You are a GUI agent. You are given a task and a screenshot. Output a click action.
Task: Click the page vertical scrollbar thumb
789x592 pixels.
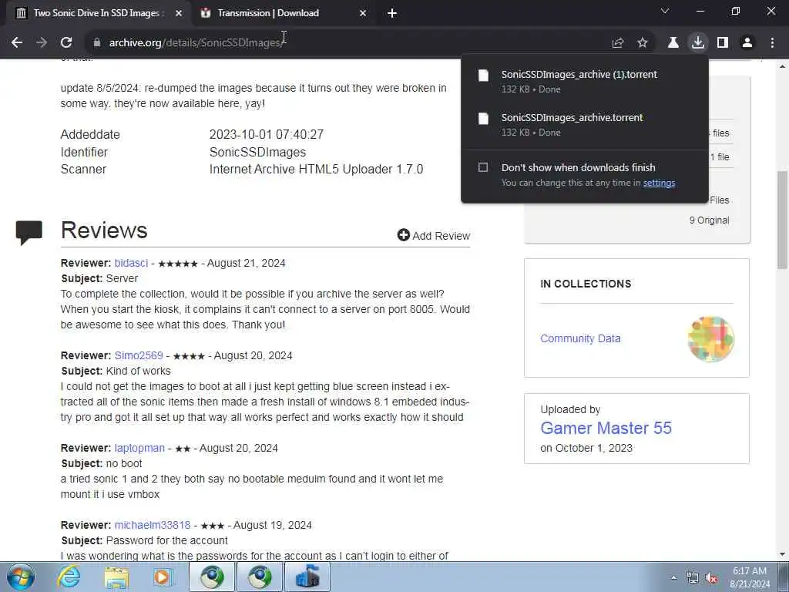pos(783,220)
